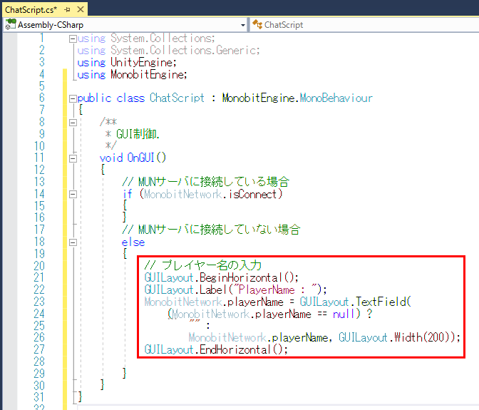This screenshot has width=479, height=410.
Task: Click the MUNサーバに接続している場合 comment
Action: click(x=205, y=182)
